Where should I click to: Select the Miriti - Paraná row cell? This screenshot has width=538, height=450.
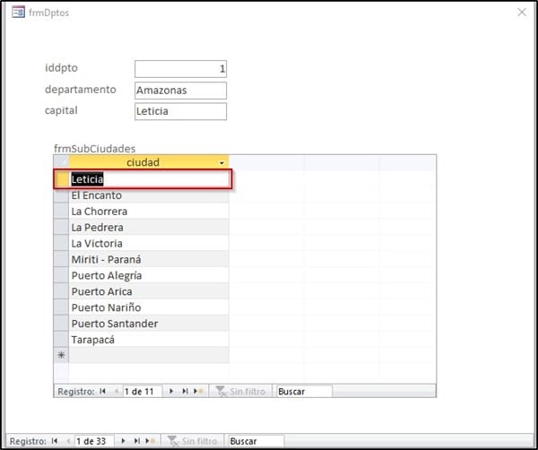[149, 260]
